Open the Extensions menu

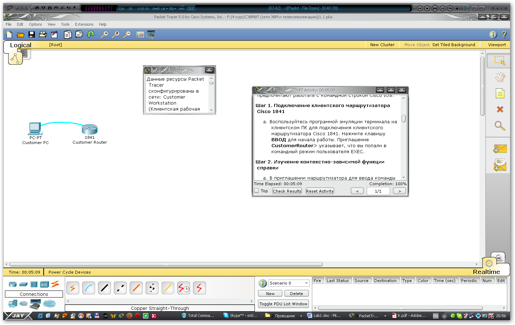[x=84, y=24]
